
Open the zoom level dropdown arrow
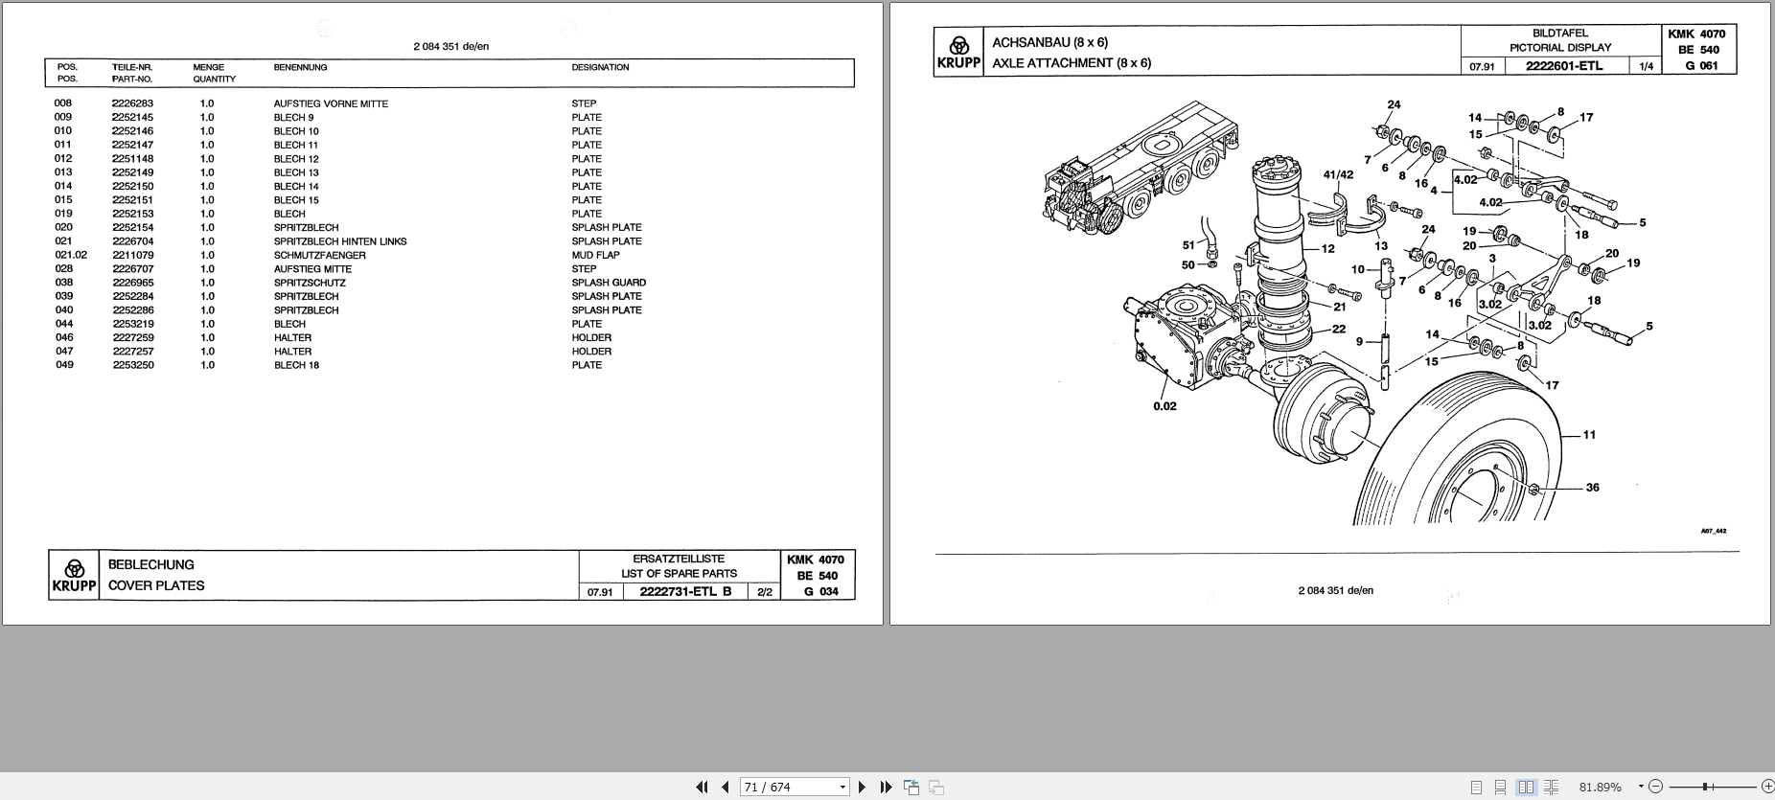pos(1641,787)
